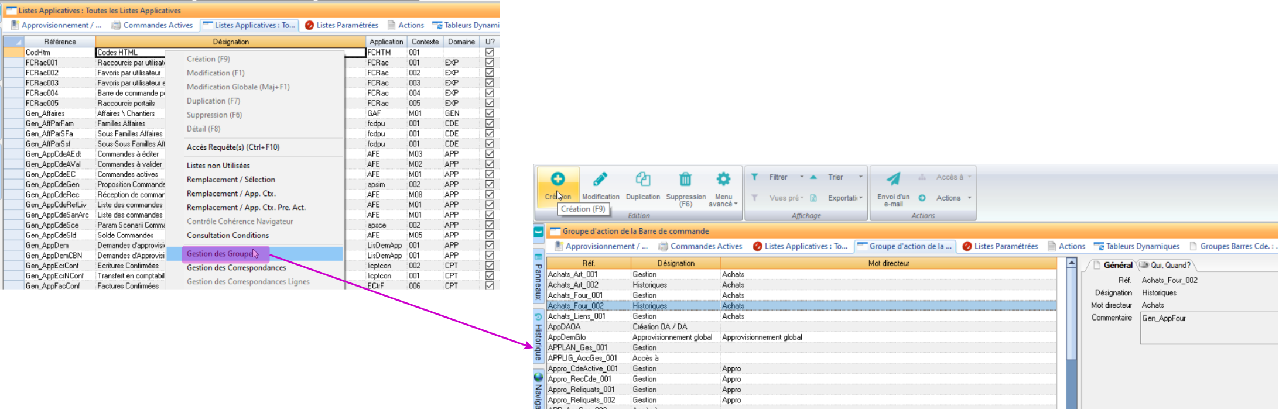This screenshot has width=1279, height=410.
Task: Select Gestion des Correspondances menu entry
Action: pyautogui.click(x=236, y=268)
